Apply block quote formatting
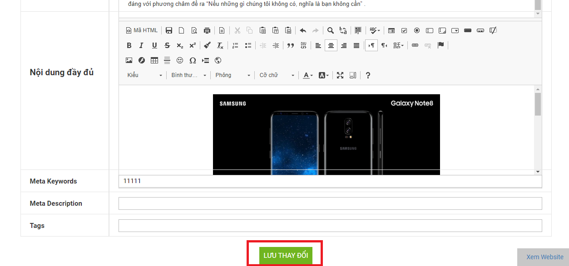569x266 pixels. [x=291, y=45]
